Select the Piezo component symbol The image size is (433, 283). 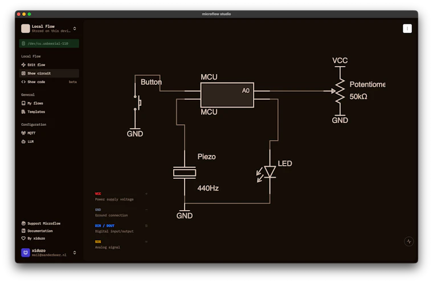click(185, 173)
